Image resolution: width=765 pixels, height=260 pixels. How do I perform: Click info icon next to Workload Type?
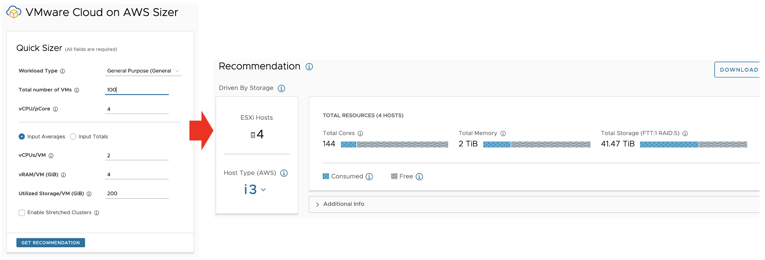tap(62, 71)
